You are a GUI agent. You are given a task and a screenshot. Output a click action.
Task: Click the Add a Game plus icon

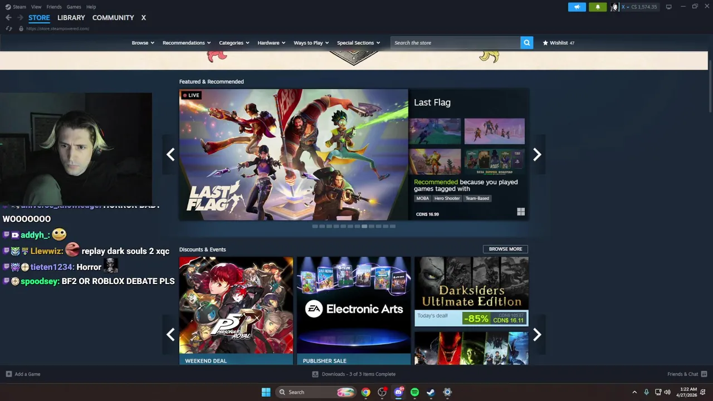click(9, 374)
